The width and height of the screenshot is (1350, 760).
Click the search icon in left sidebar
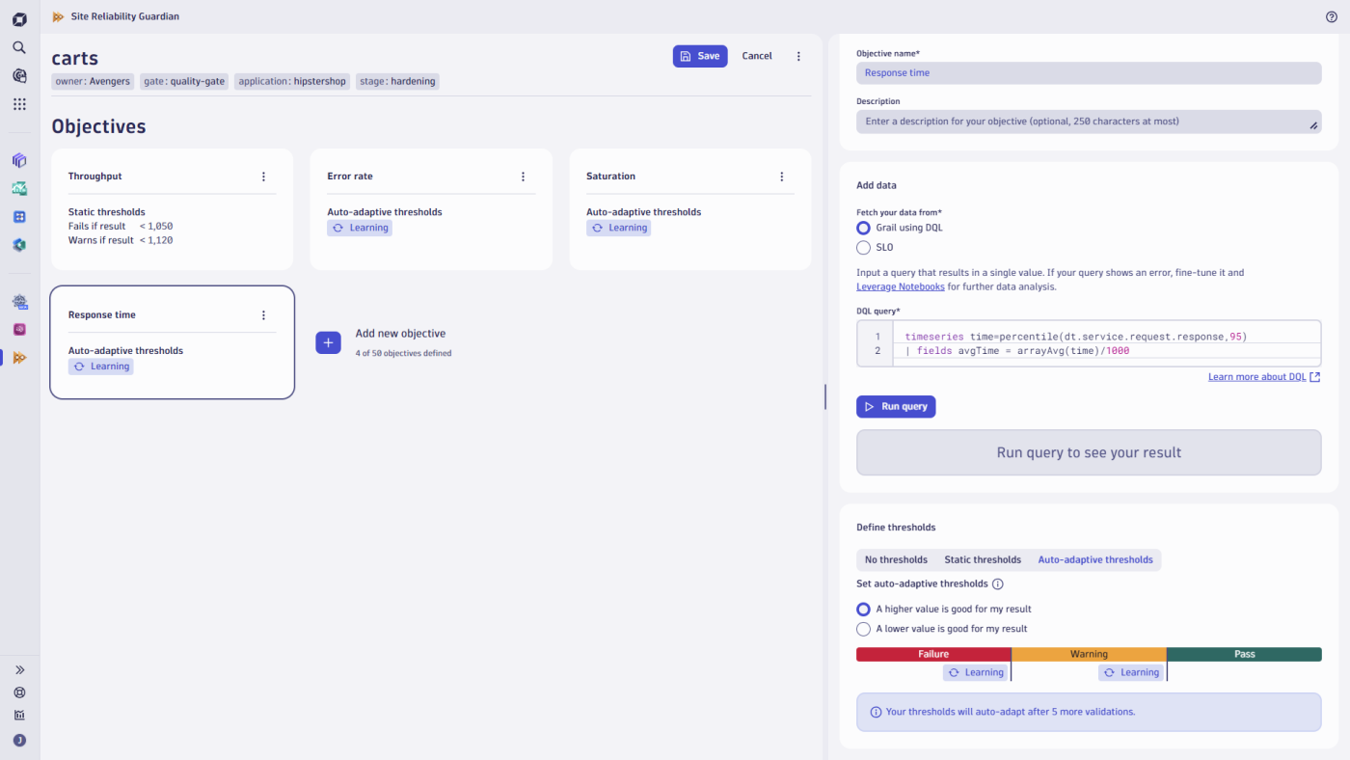(19, 47)
